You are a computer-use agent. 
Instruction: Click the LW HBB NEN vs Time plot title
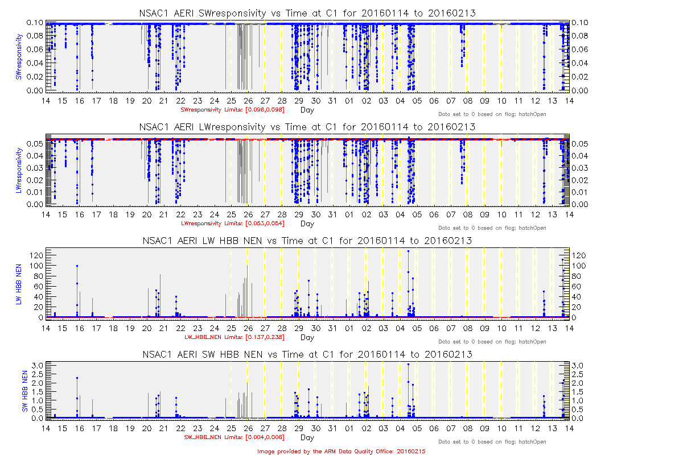point(307,241)
